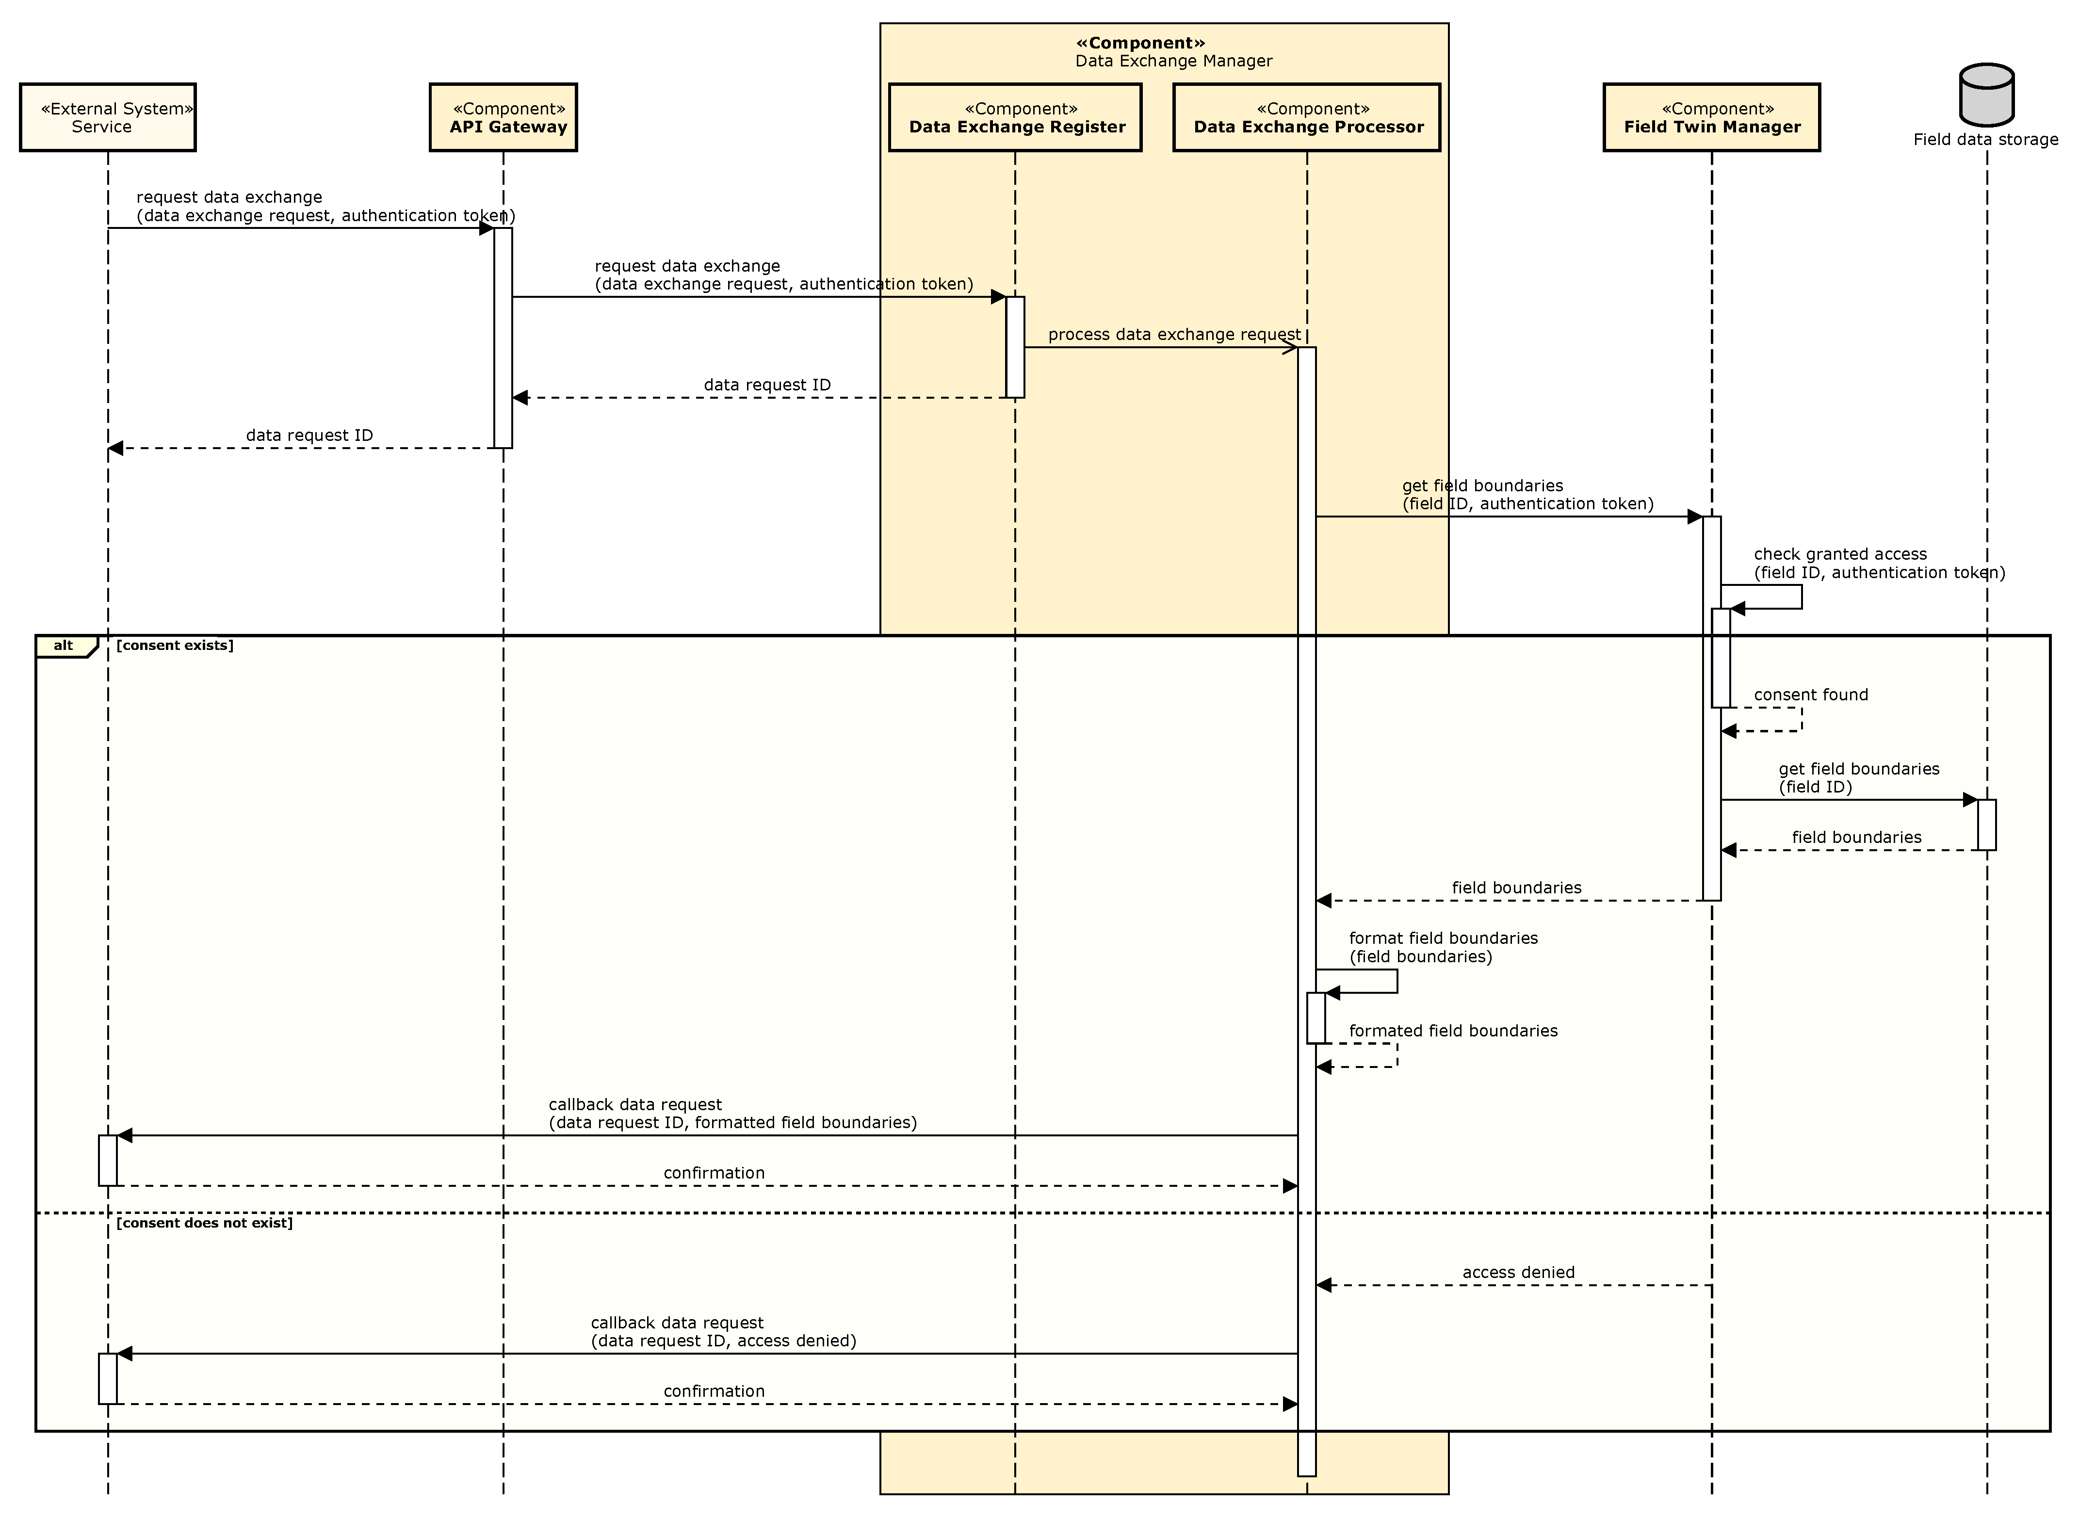
Task: Click the Field data storage database icon
Action: [1986, 95]
